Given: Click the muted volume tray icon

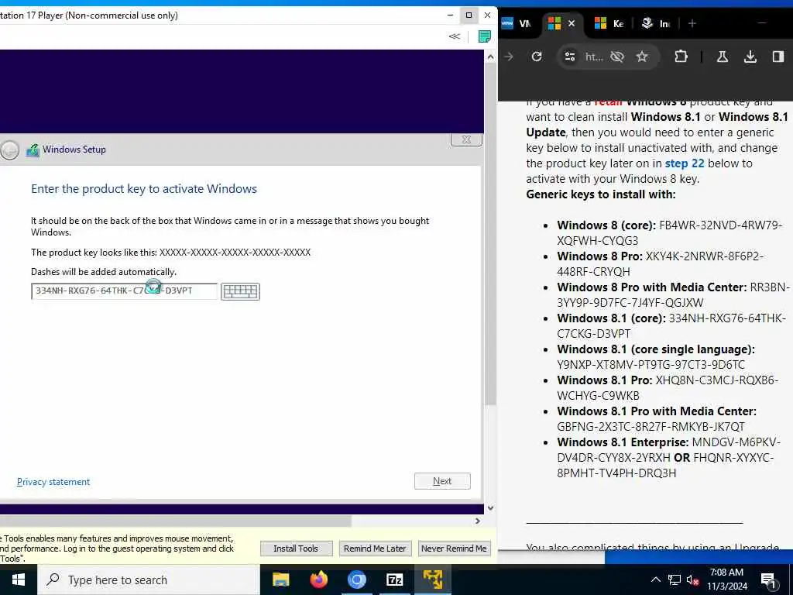Looking at the screenshot, I should tap(692, 580).
